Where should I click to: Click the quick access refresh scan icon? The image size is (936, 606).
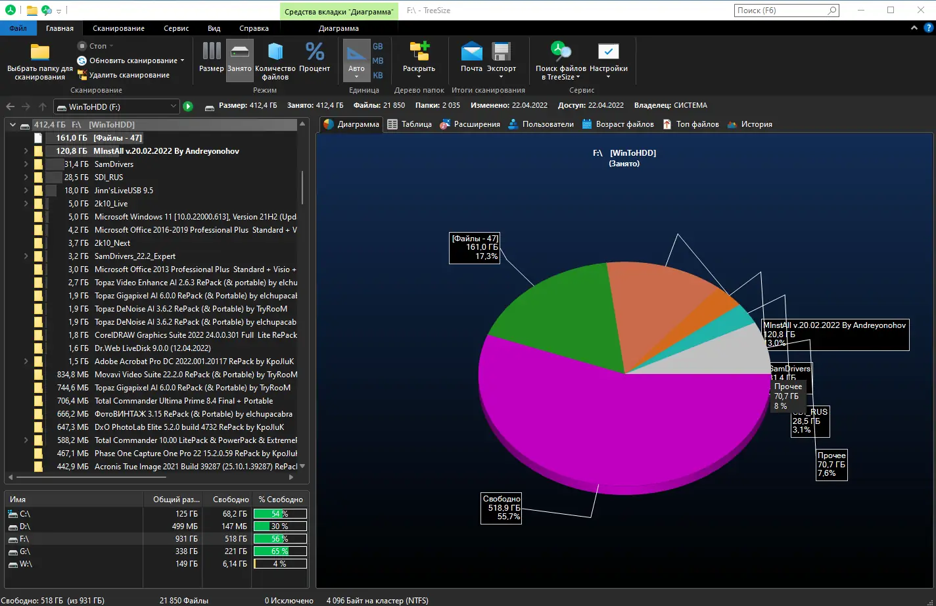coord(47,10)
